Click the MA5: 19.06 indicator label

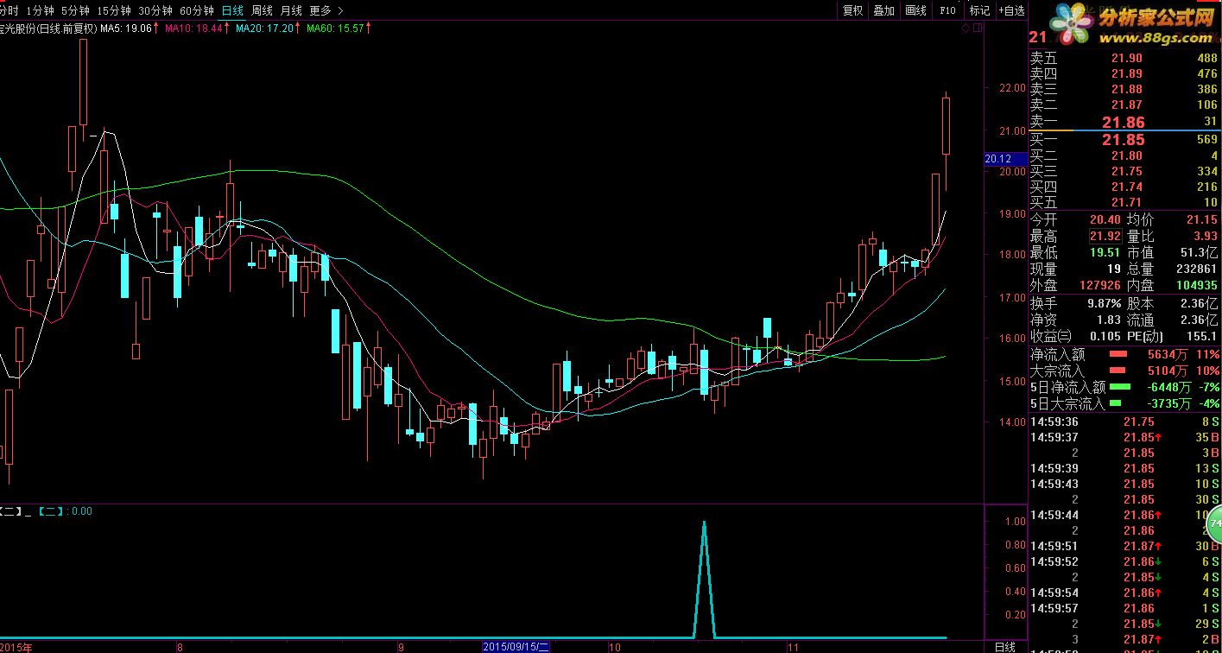pos(128,29)
